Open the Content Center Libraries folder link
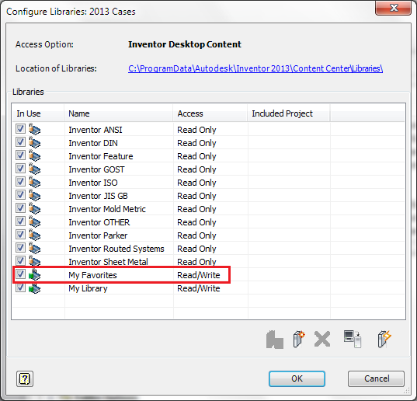This screenshot has height=401, width=417. point(255,68)
